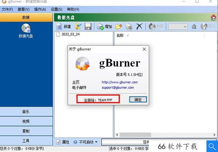Expand the Video (视频) sidebar section
The width and height of the screenshot is (218, 152).
(x=26, y=121)
